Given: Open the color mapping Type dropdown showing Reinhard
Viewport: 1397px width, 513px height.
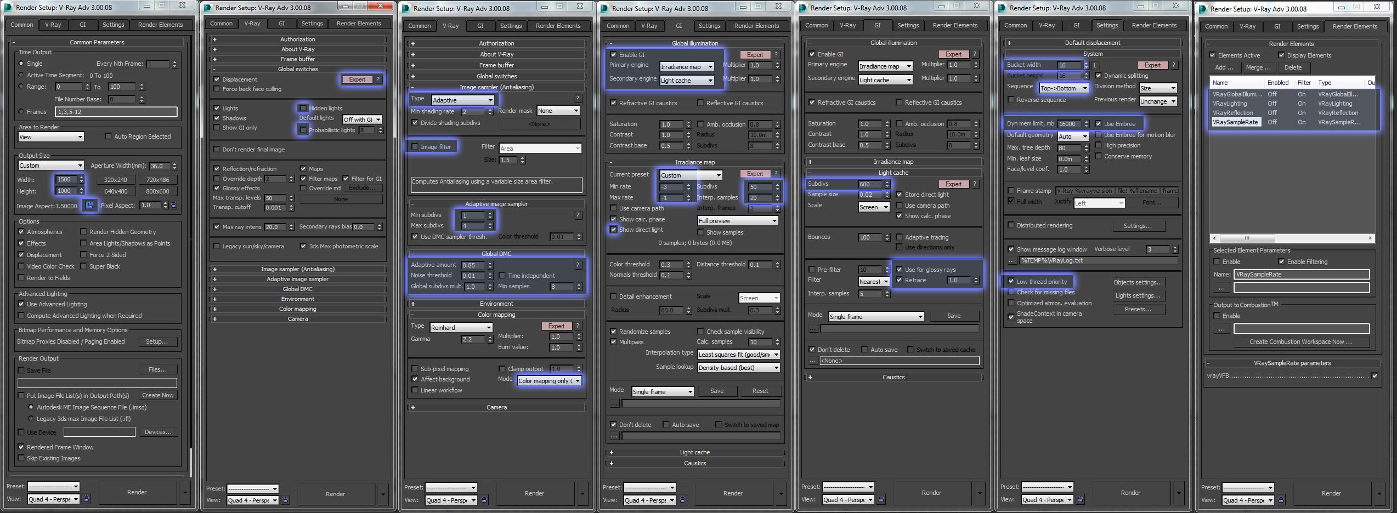Looking at the screenshot, I should click(x=461, y=328).
